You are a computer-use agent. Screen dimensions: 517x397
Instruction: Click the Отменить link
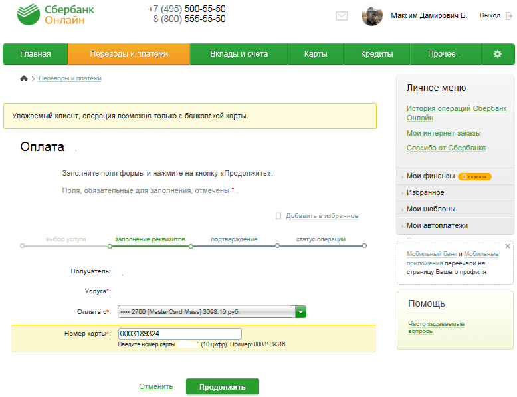click(156, 386)
